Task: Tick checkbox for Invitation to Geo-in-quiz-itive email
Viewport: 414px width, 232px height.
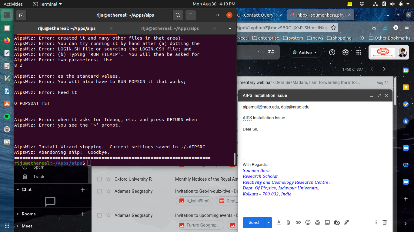Action: pyautogui.click(x=99, y=191)
